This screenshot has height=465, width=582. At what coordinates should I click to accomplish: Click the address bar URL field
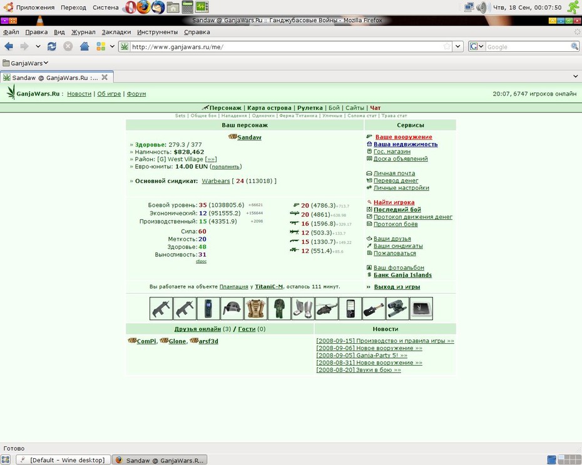coord(286,47)
